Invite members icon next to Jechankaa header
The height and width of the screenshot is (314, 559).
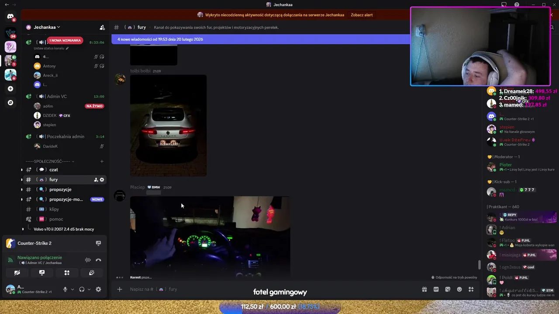(102, 27)
